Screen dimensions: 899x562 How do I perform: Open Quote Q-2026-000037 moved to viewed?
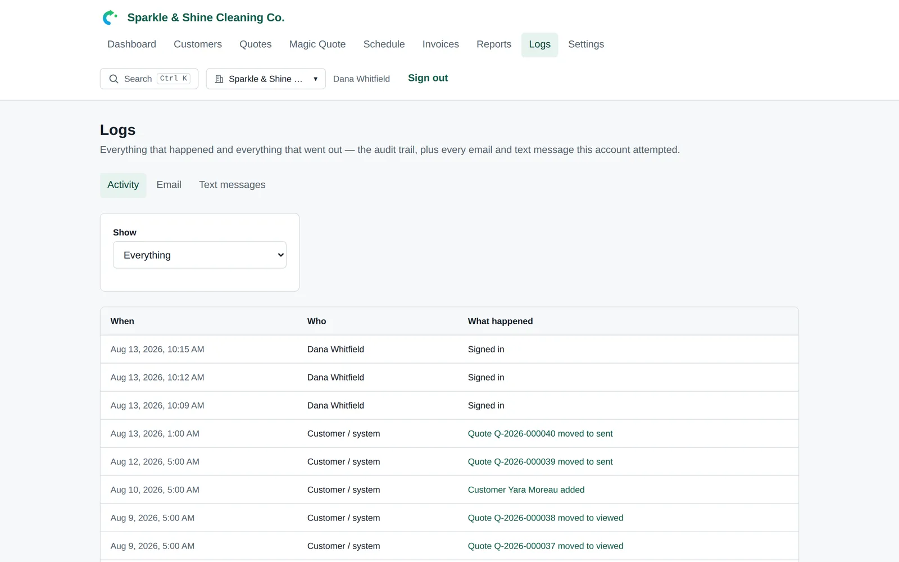coord(546,546)
